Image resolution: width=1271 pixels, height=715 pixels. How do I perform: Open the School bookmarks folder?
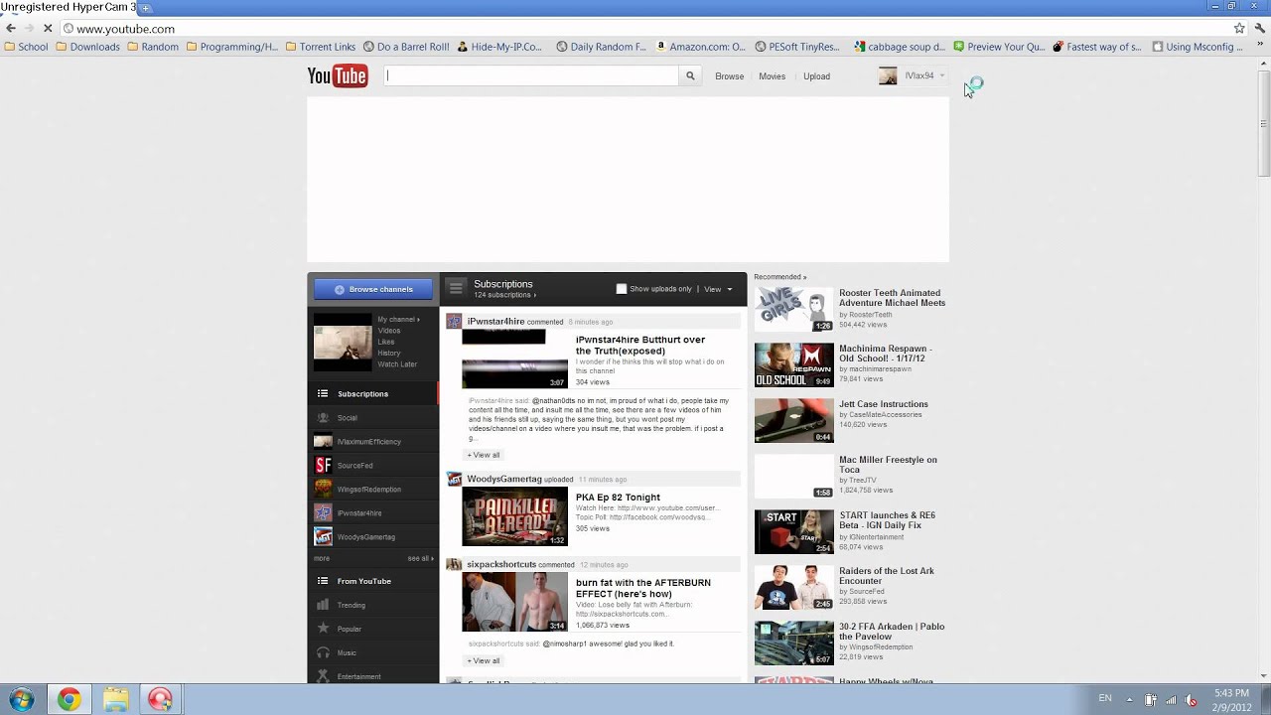pos(26,47)
